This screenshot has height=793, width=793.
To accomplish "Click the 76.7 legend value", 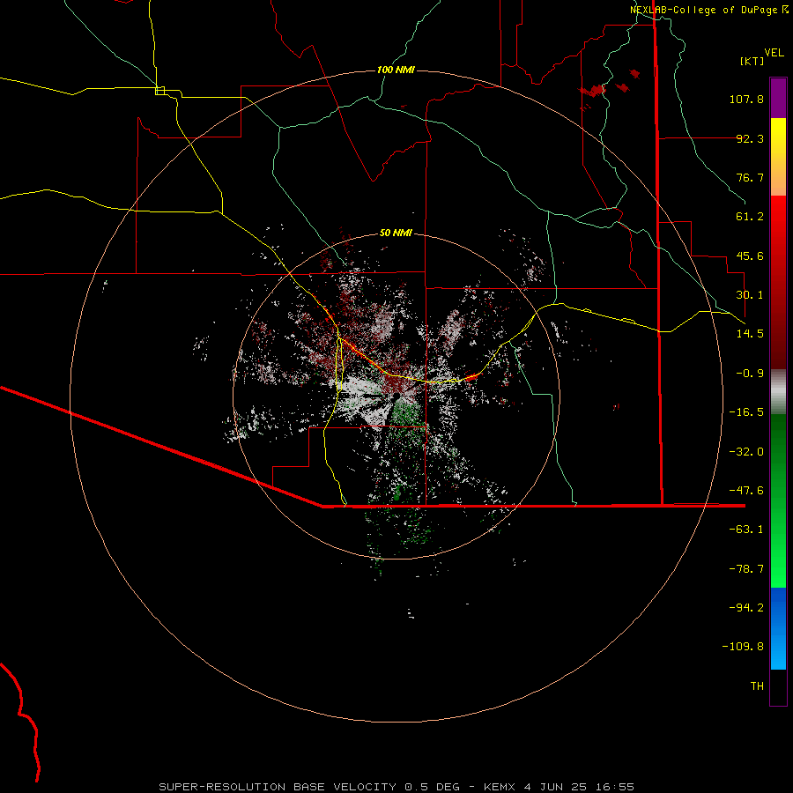I will pos(750,177).
